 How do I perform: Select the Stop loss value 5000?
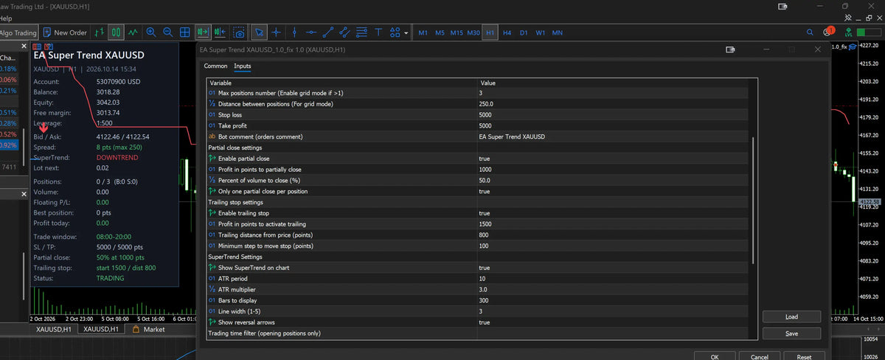pos(612,115)
